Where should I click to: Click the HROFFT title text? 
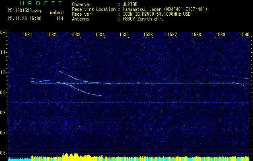(35, 4)
